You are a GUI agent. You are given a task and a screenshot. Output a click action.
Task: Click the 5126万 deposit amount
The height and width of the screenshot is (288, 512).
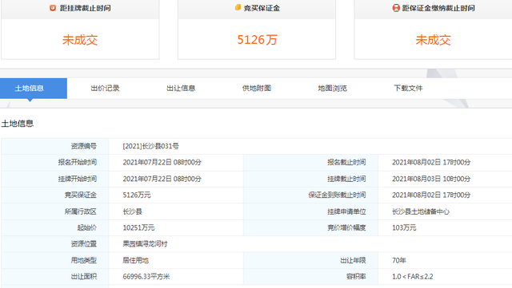pos(257,40)
